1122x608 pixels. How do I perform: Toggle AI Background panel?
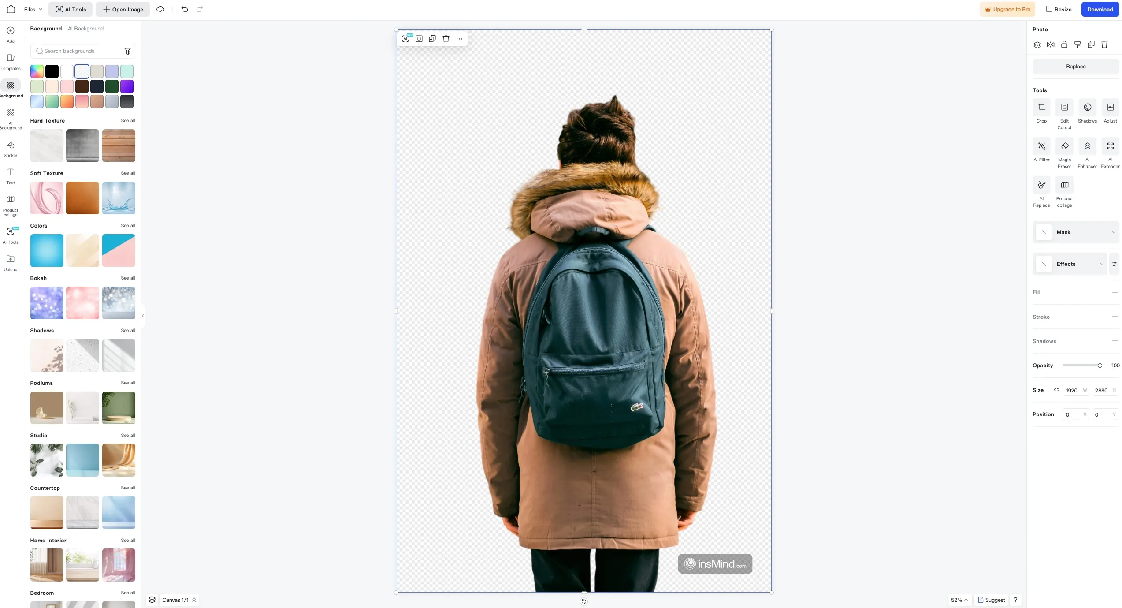(86, 29)
